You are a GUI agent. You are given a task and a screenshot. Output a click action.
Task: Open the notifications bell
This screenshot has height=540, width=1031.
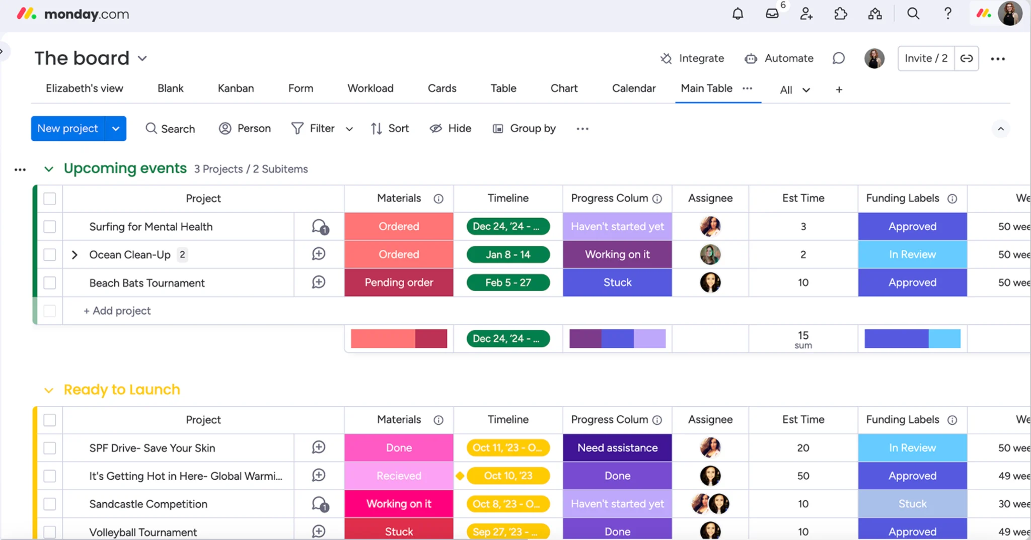coord(738,14)
